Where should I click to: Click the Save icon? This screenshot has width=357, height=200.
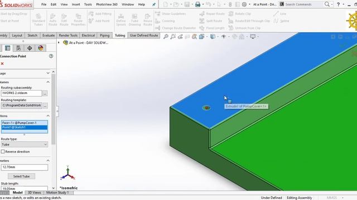click(x=187, y=4)
